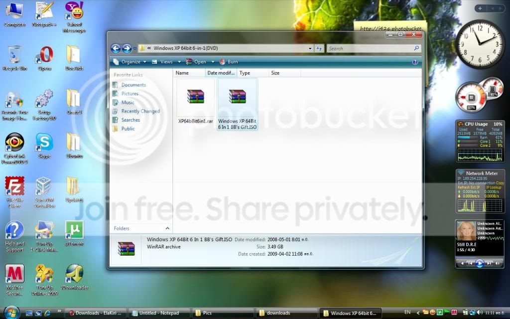The width and height of the screenshot is (510, 319).
Task: Click the Open toolbar button
Action: 196,62
